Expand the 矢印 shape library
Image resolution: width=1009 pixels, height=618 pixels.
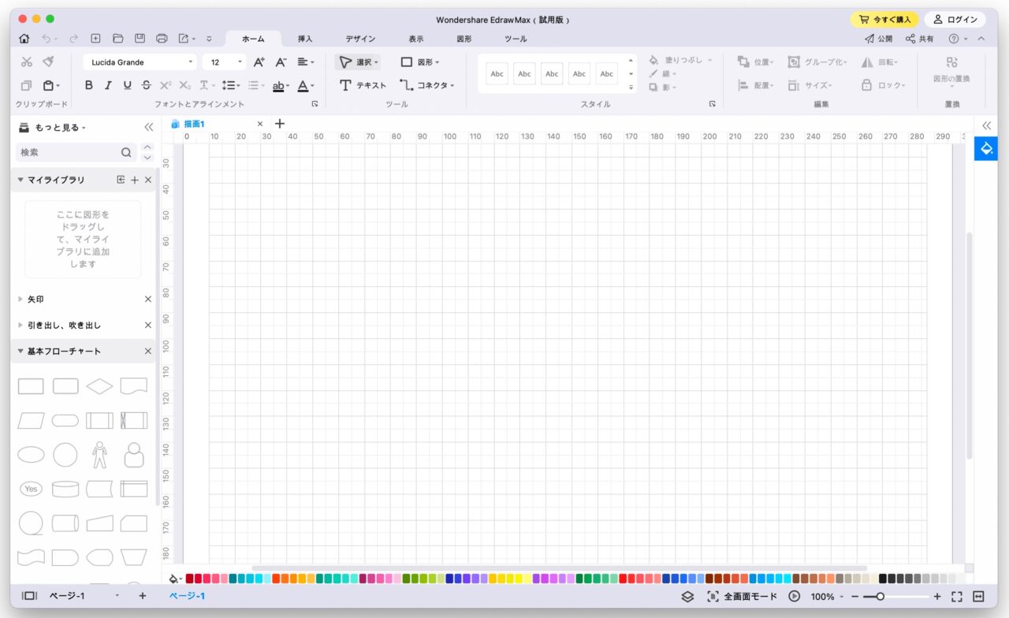[35, 300]
